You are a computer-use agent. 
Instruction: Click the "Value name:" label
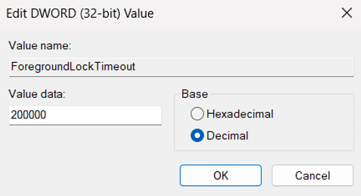pos(40,46)
